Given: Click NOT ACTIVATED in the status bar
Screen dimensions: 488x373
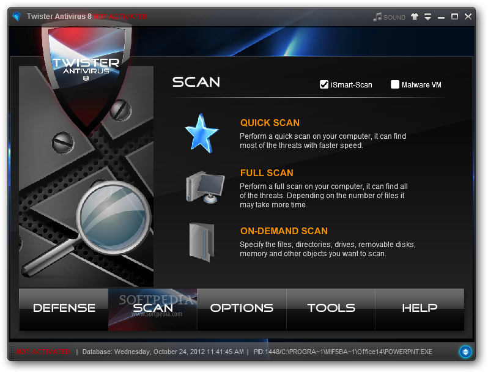Looking at the screenshot, I should [x=43, y=352].
